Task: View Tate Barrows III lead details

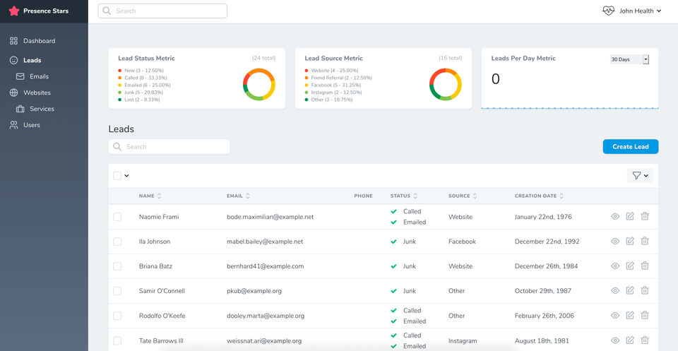Action: 615,340
